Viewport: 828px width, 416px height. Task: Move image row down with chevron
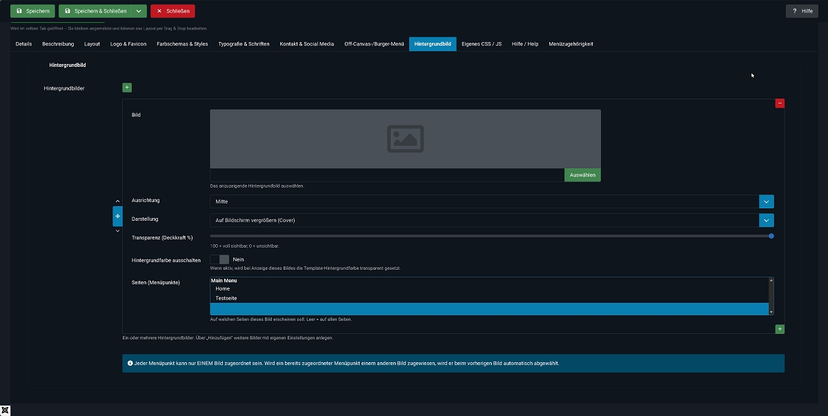(117, 231)
